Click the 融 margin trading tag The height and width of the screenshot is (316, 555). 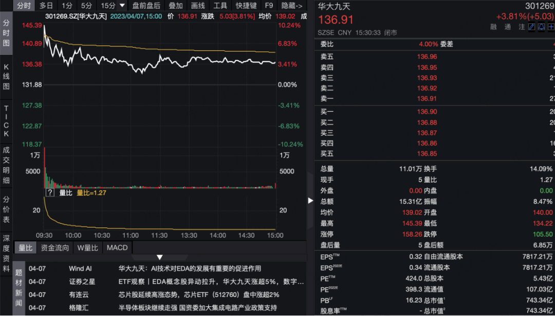coord(493,27)
